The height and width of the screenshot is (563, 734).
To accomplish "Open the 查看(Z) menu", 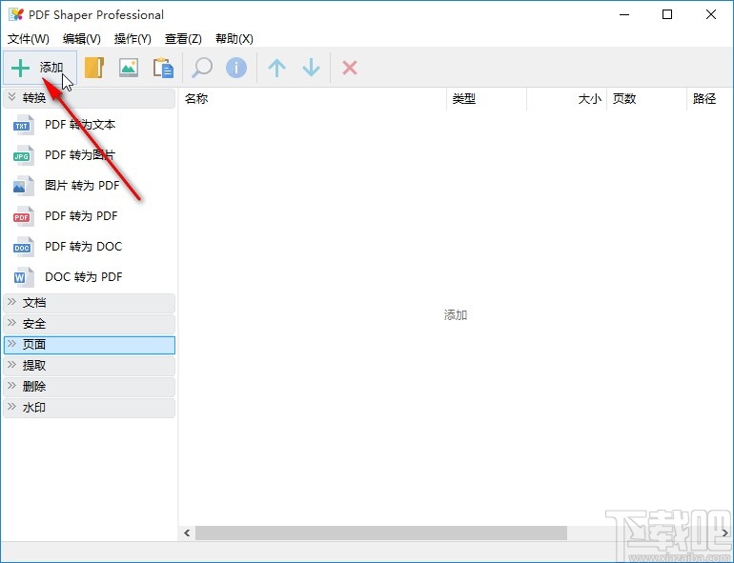I will [x=183, y=39].
